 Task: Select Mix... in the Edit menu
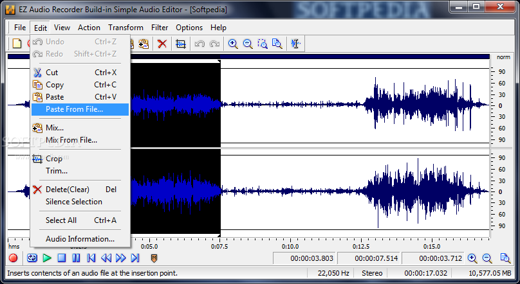80,128
